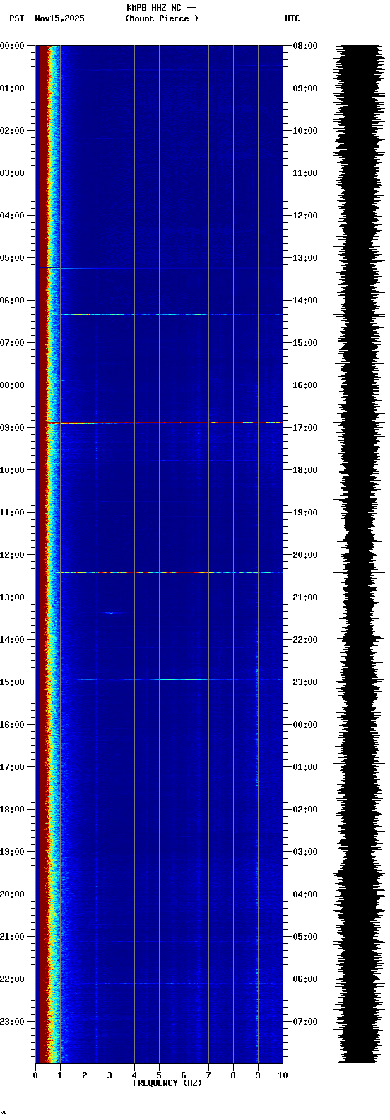The image size is (390, 1120).
Task: Click the FREQUENCY (HZ) axis label
Action: pos(167,1083)
